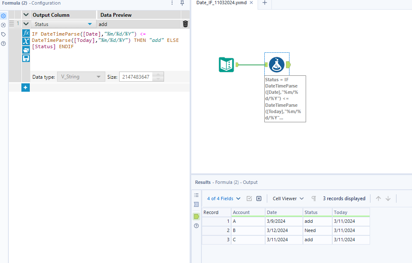This screenshot has width=412, height=263.
Task: Delete the Status formula with trash icon
Action: 185,24
